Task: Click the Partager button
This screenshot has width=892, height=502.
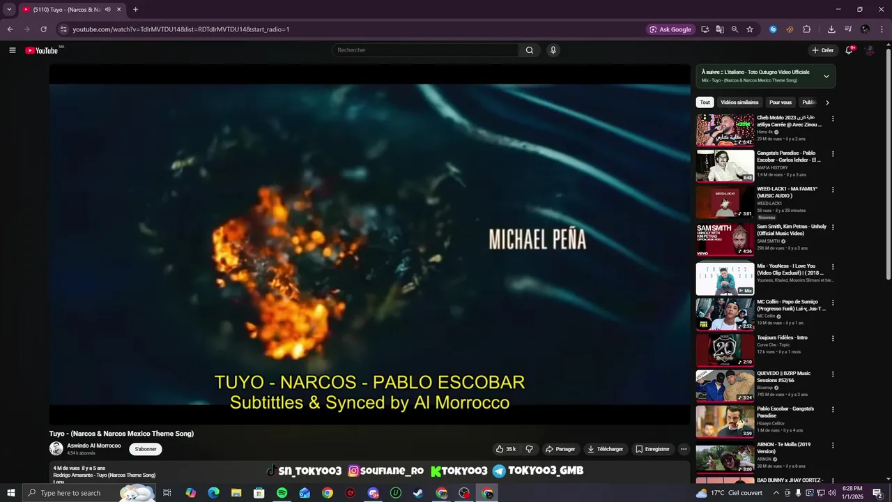Action: click(560, 449)
